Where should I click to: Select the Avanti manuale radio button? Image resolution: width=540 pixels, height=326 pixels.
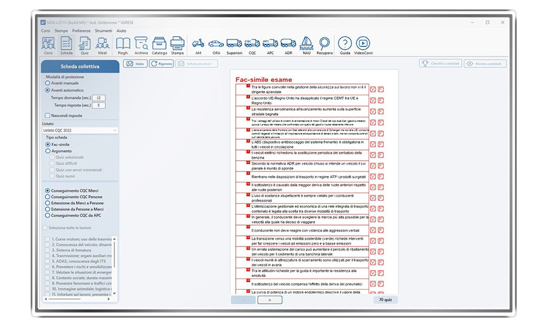(48, 83)
